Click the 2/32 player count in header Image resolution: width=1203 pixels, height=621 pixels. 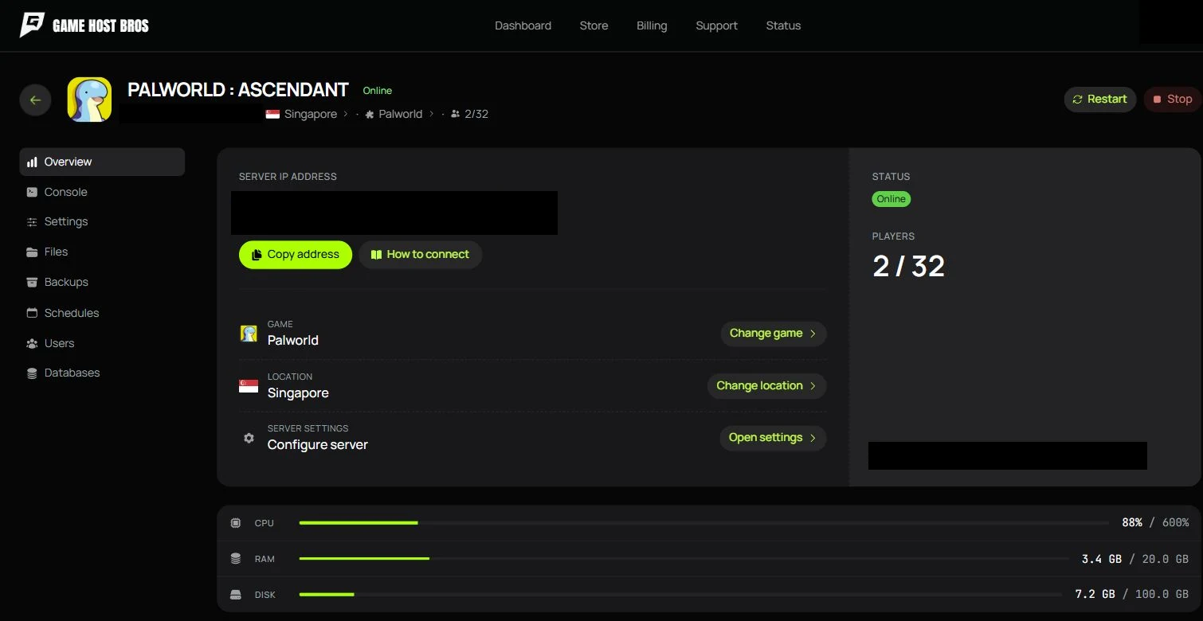(470, 114)
